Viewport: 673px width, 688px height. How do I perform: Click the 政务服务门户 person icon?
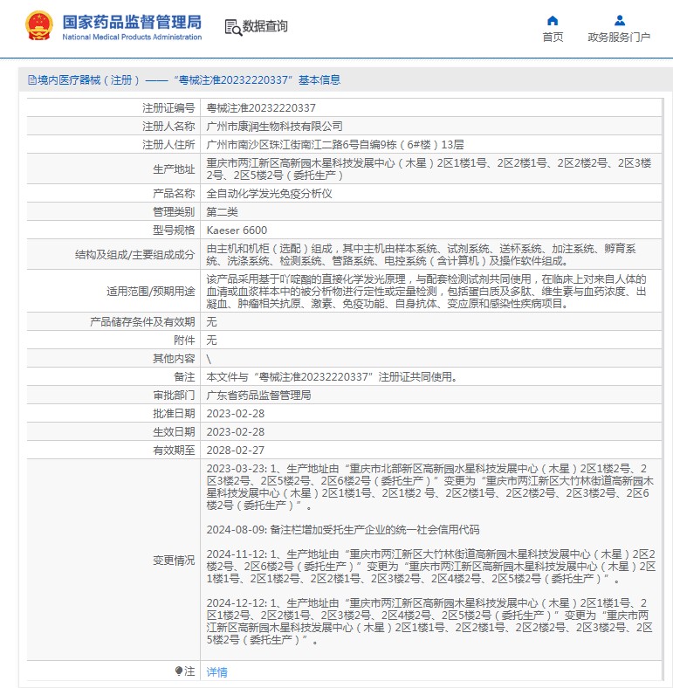(x=619, y=20)
